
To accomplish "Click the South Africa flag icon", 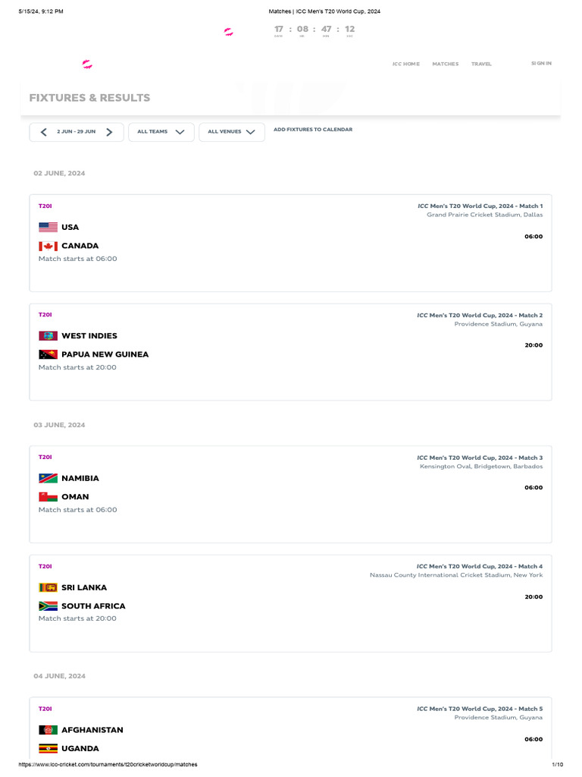I will coord(48,606).
